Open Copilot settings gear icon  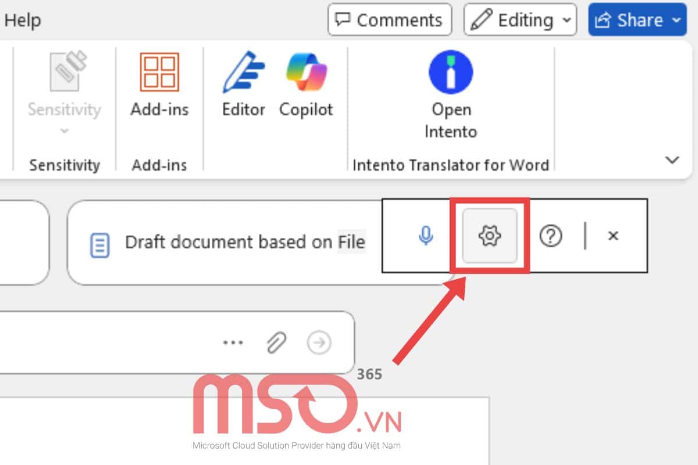490,235
